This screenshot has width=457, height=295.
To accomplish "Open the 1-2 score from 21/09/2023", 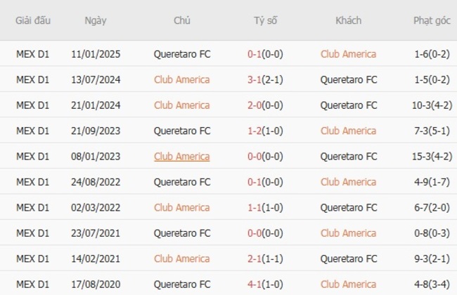I will coord(257,131).
